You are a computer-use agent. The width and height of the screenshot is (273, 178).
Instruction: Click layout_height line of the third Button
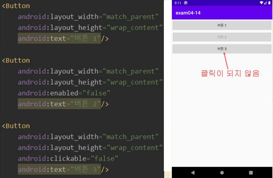(x=90, y=148)
